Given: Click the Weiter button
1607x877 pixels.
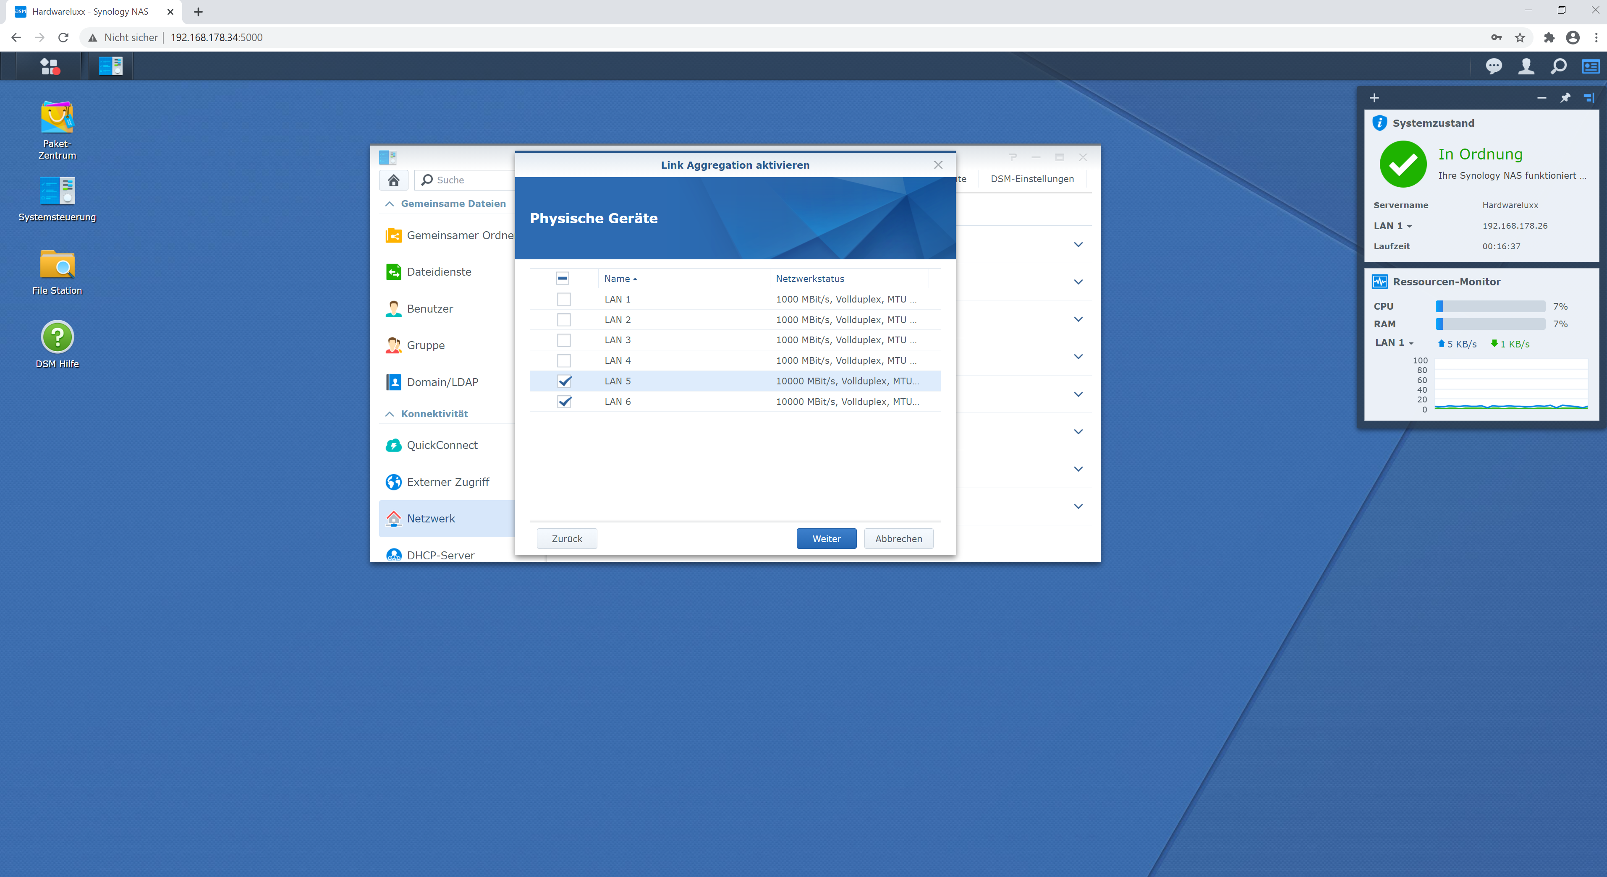Looking at the screenshot, I should pyautogui.click(x=826, y=538).
